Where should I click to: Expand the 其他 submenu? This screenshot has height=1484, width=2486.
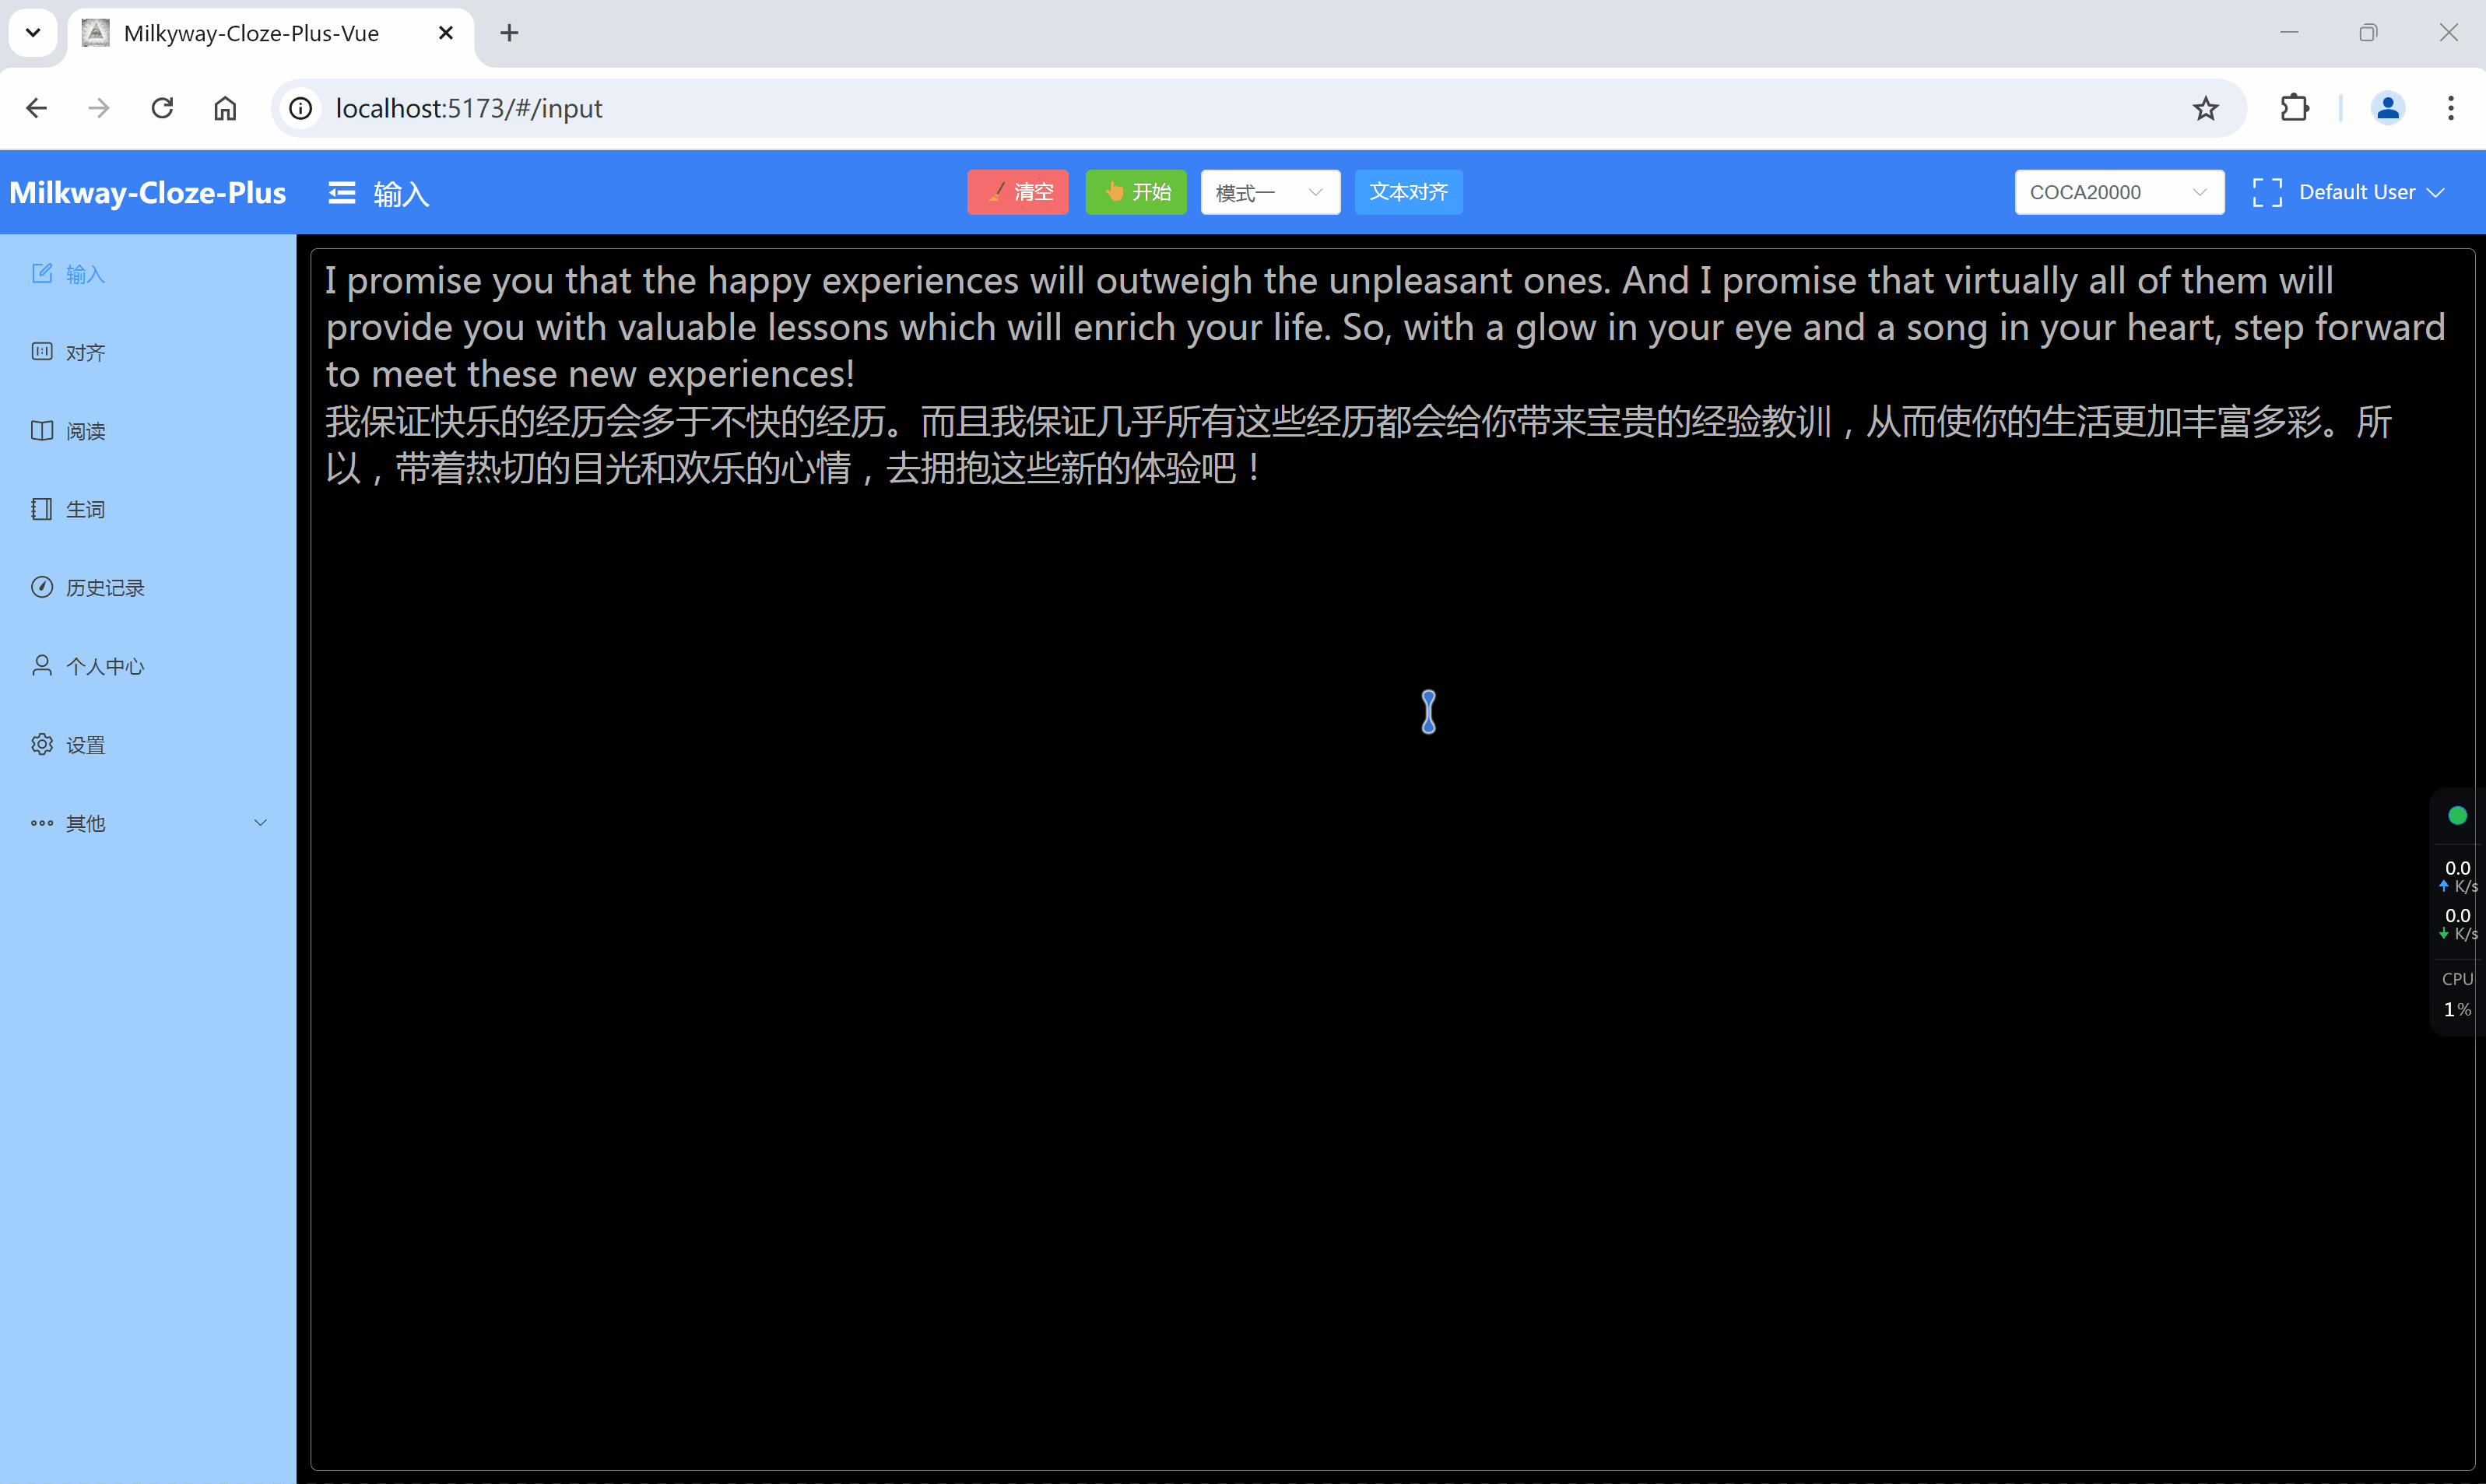pos(148,823)
